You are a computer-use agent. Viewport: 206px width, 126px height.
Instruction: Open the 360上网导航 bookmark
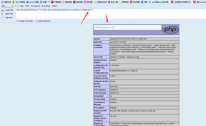19,2
